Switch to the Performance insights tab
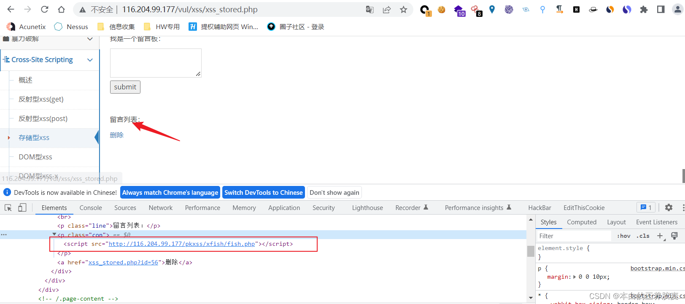 478,207
